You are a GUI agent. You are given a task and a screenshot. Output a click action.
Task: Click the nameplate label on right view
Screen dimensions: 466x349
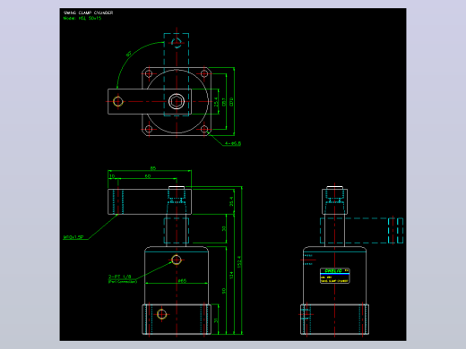coord(334,276)
